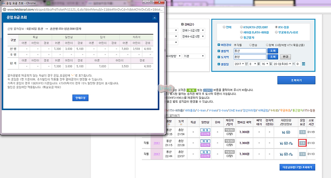
Task: Click the 조회 button next to the 춘천 field
Action: coord(273,57)
